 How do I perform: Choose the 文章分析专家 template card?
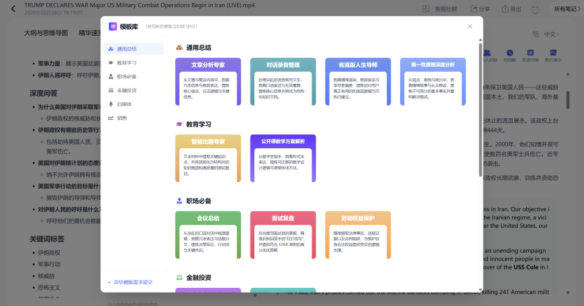[x=208, y=81]
